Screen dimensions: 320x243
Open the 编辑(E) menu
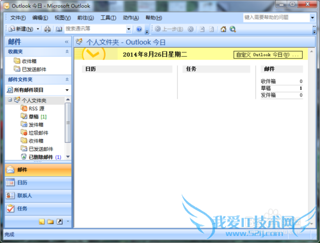pyautogui.click(x=40, y=18)
